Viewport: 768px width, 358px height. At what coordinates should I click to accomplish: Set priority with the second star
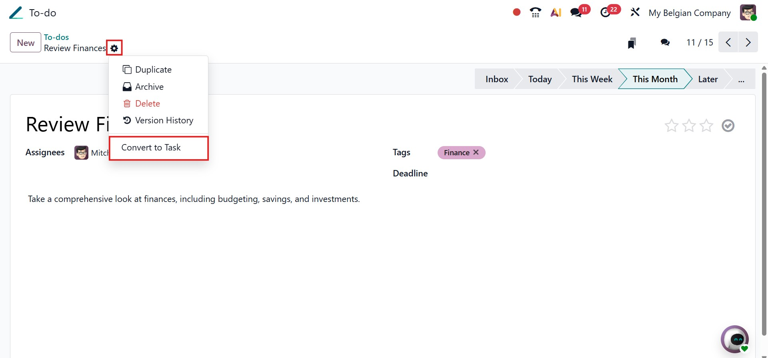pos(689,126)
